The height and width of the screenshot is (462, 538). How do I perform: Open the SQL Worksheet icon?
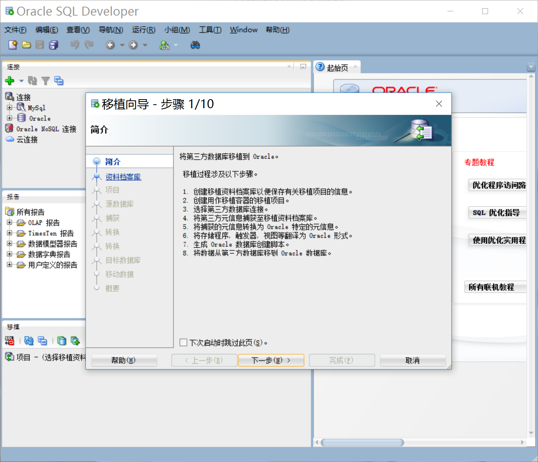pyautogui.click(x=164, y=45)
